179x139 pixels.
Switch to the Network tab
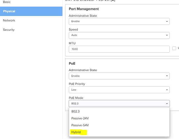pyautogui.click(x=9, y=20)
